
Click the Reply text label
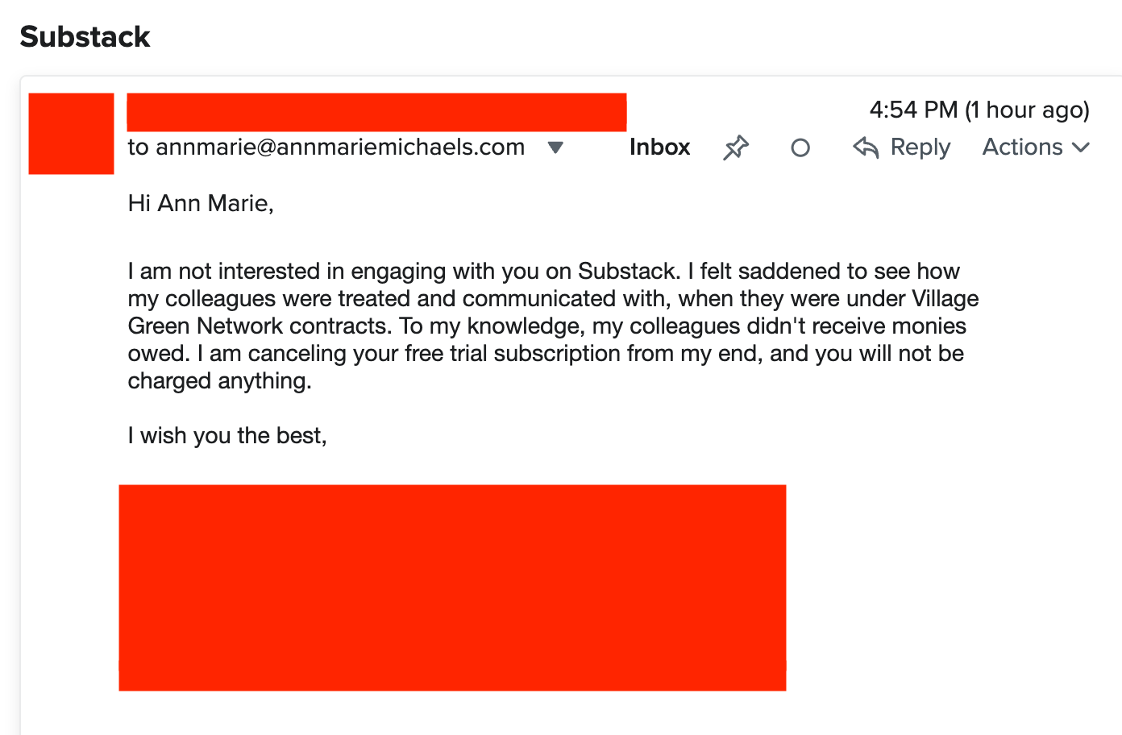(920, 147)
